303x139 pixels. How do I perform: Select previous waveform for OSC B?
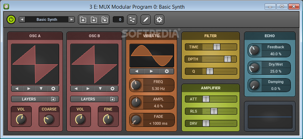point(76,89)
